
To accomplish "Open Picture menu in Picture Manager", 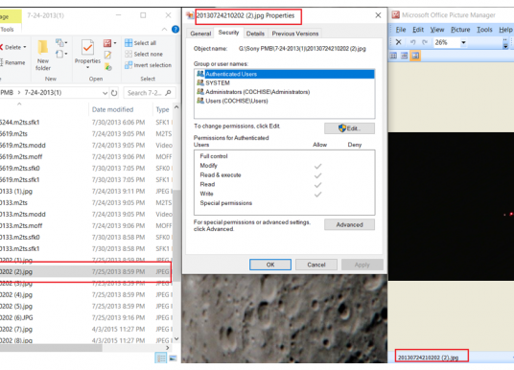I will pos(460,30).
